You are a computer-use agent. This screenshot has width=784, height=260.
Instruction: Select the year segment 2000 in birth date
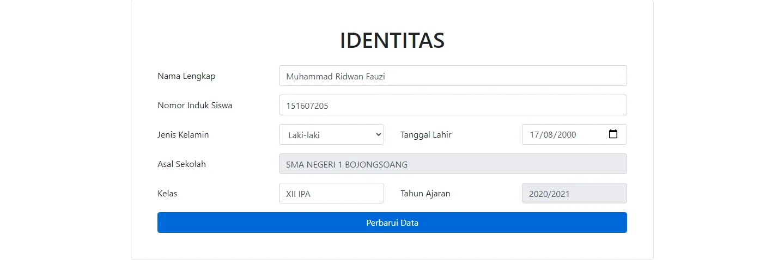coord(567,135)
